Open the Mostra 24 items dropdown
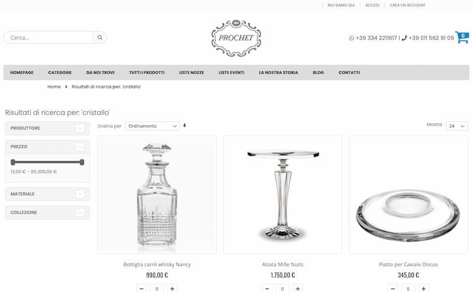 (456, 126)
